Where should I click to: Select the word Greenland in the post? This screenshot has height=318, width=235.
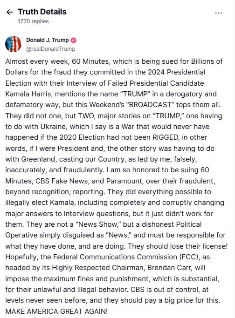(38, 159)
